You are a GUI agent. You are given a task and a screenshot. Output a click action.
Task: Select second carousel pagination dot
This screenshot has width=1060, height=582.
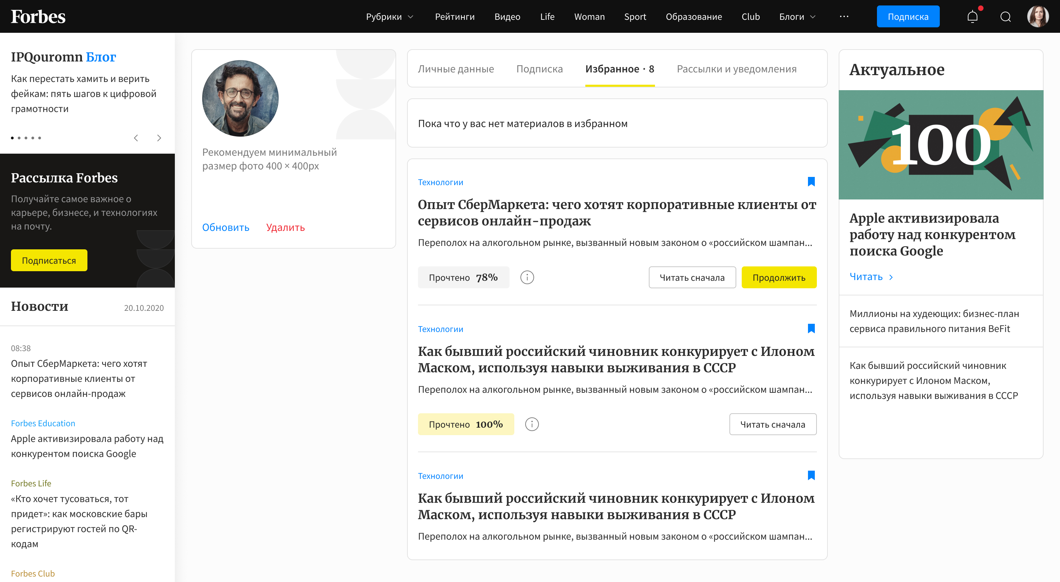pyautogui.click(x=19, y=138)
